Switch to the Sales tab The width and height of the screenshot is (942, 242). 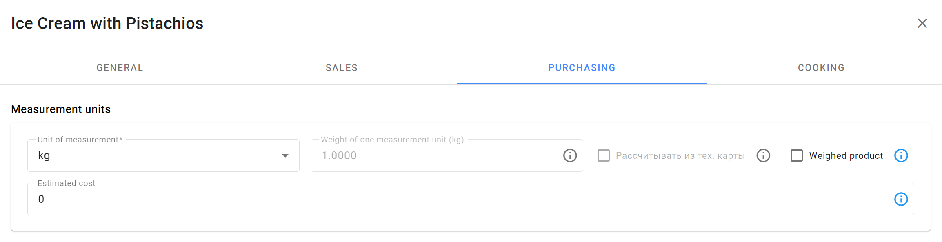tap(342, 68)
